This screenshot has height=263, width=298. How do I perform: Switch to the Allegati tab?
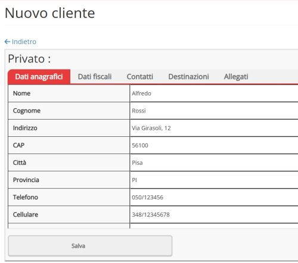click(x=236, y=77)
